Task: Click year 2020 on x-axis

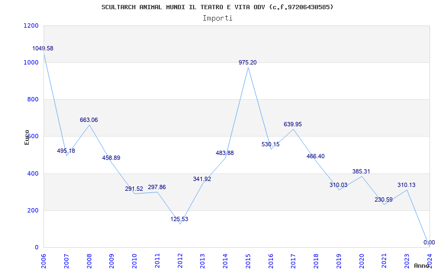Action: click(362, 261)
